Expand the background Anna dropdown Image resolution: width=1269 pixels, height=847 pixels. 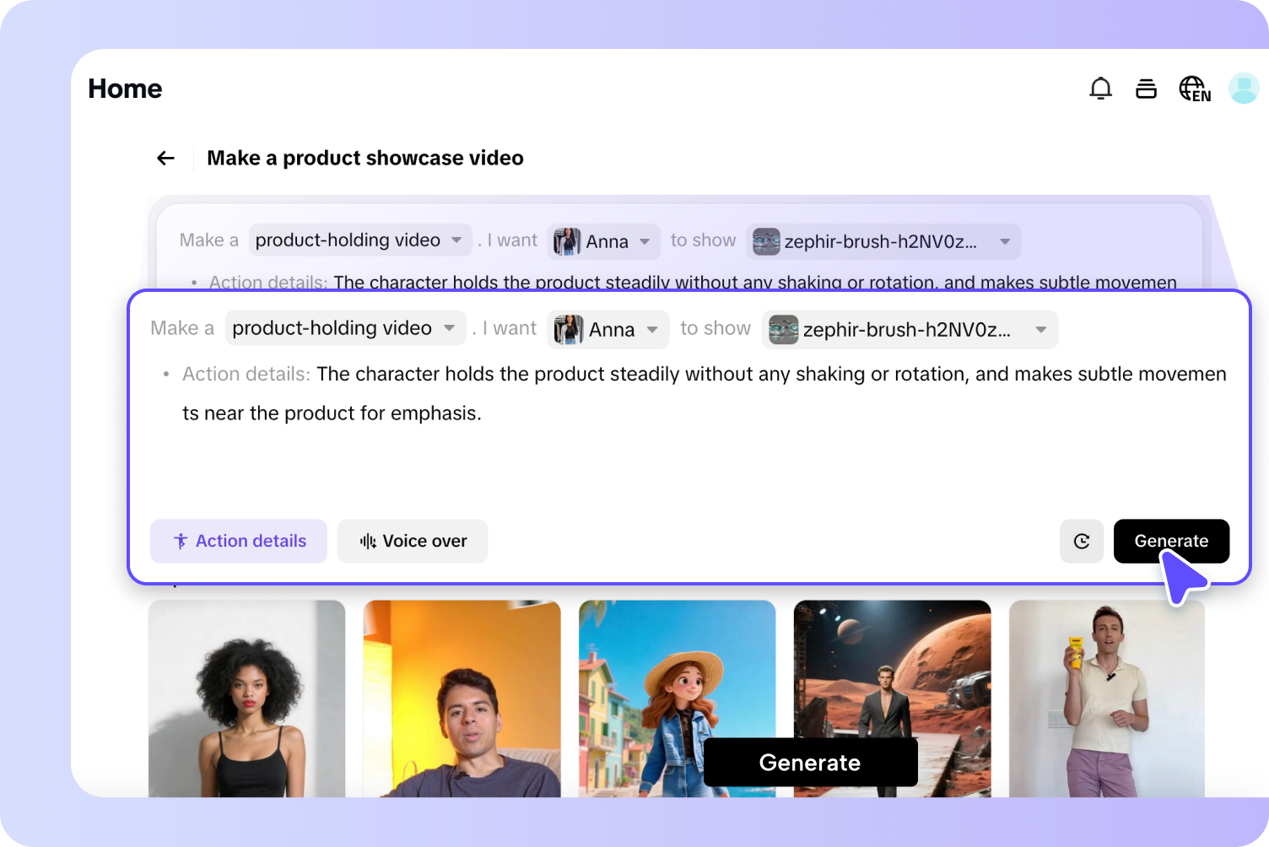[x=603, y=241]
